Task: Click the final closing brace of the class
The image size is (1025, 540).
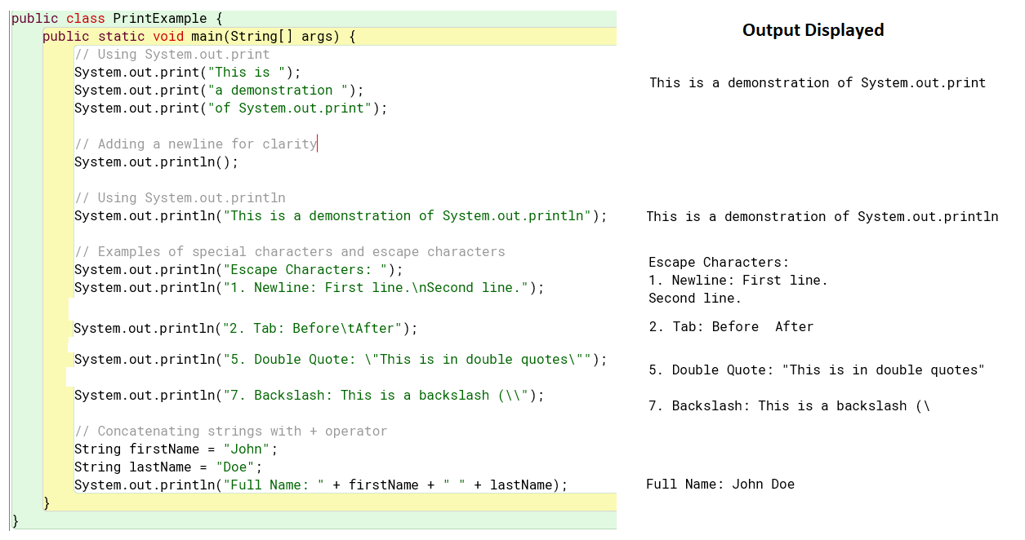Action: [x=15, y=520]
